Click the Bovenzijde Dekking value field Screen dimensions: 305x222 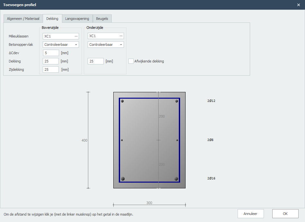pyautogui.click(x=51, y=61)
